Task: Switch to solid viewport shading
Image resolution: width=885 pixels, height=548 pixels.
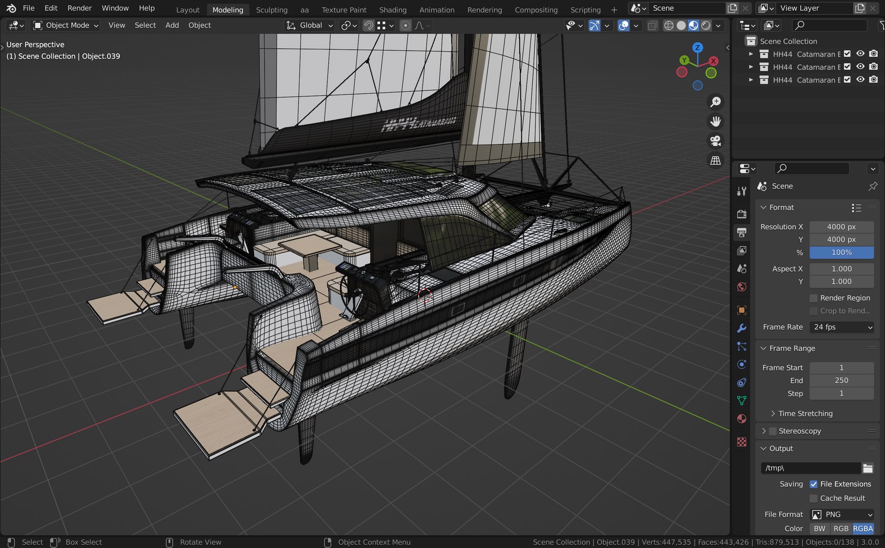Action: (681, 25)
